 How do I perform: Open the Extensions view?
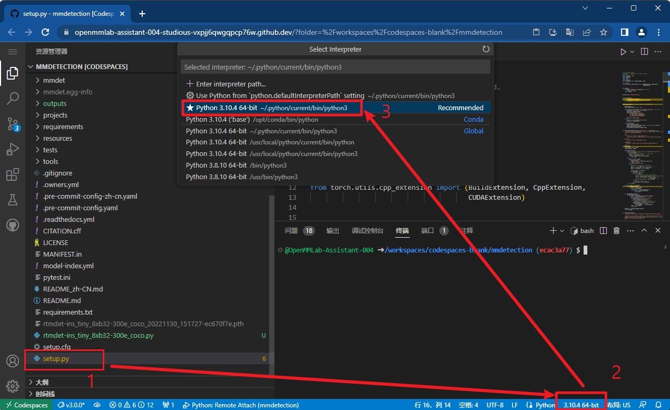click(13, 175)
